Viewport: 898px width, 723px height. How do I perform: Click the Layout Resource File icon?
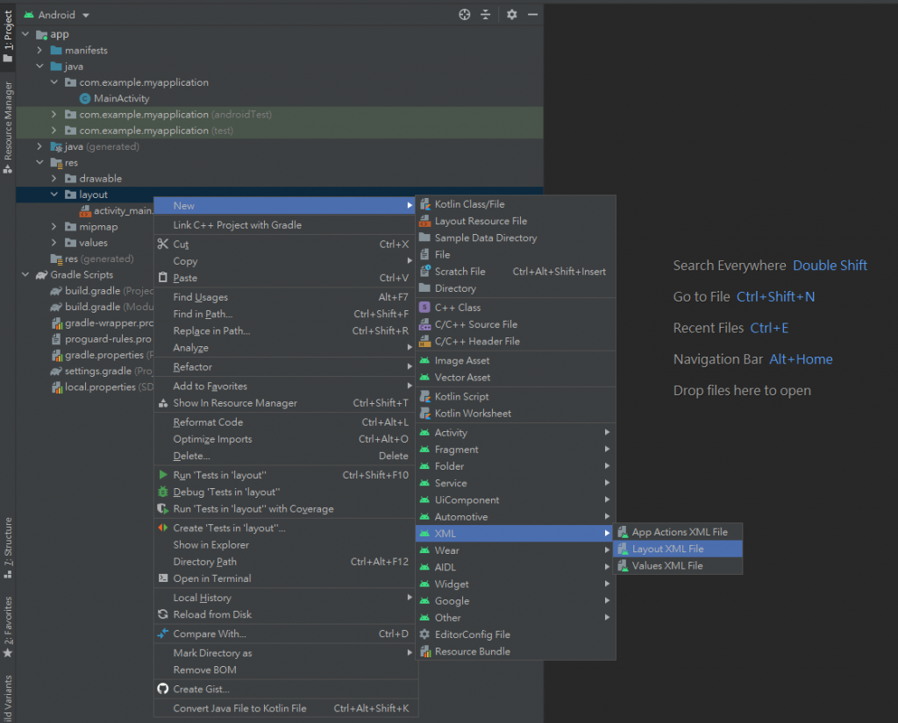tap(425, 221)
